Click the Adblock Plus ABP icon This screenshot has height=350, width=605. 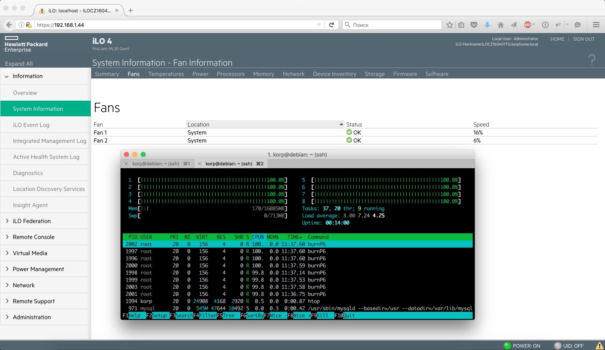tap(528, 25)
